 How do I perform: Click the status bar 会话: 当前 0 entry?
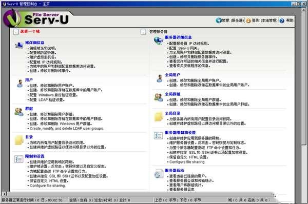(x=100, y=200)
